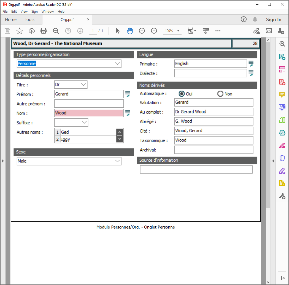Add file to starred favorites
Viewport: 289px width, 285px height.
coord(19,31)
